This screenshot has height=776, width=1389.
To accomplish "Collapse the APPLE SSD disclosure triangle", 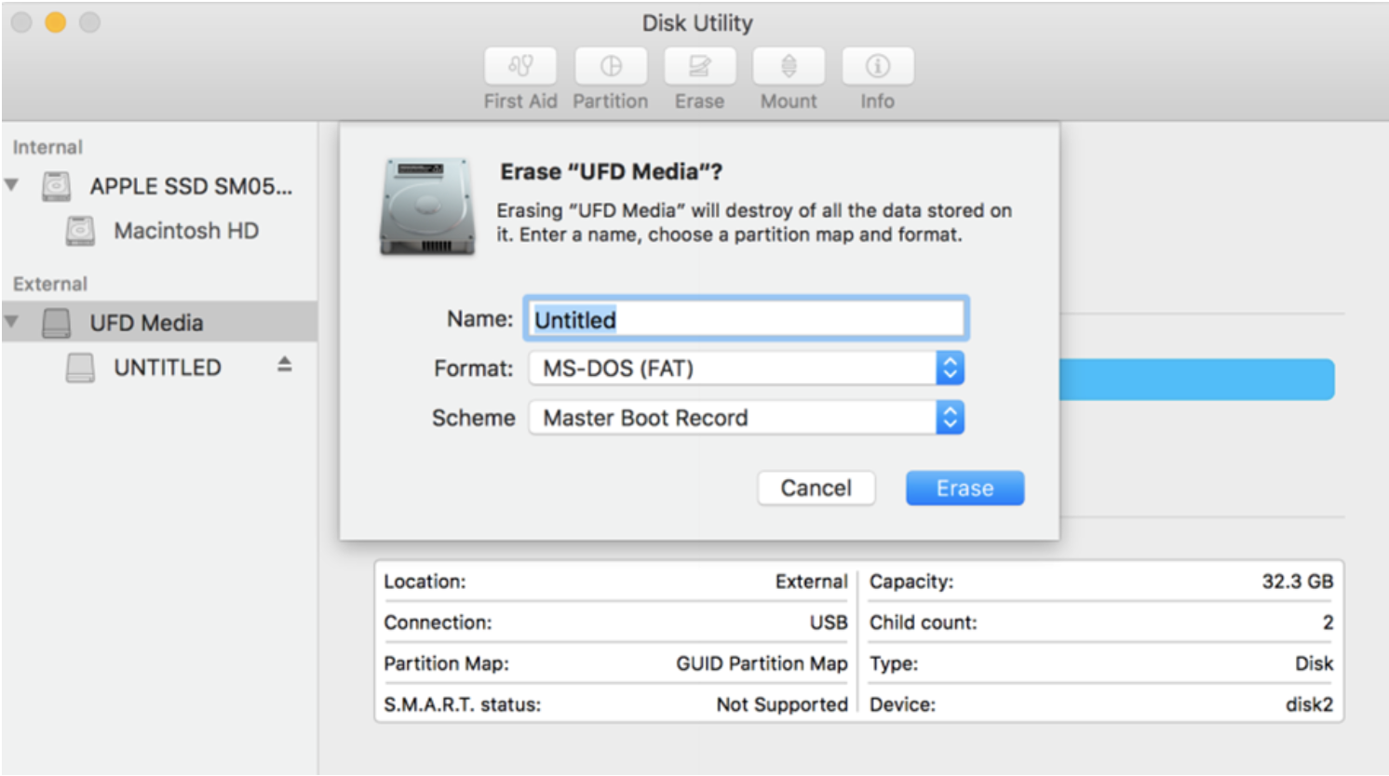I will [12, 185].
